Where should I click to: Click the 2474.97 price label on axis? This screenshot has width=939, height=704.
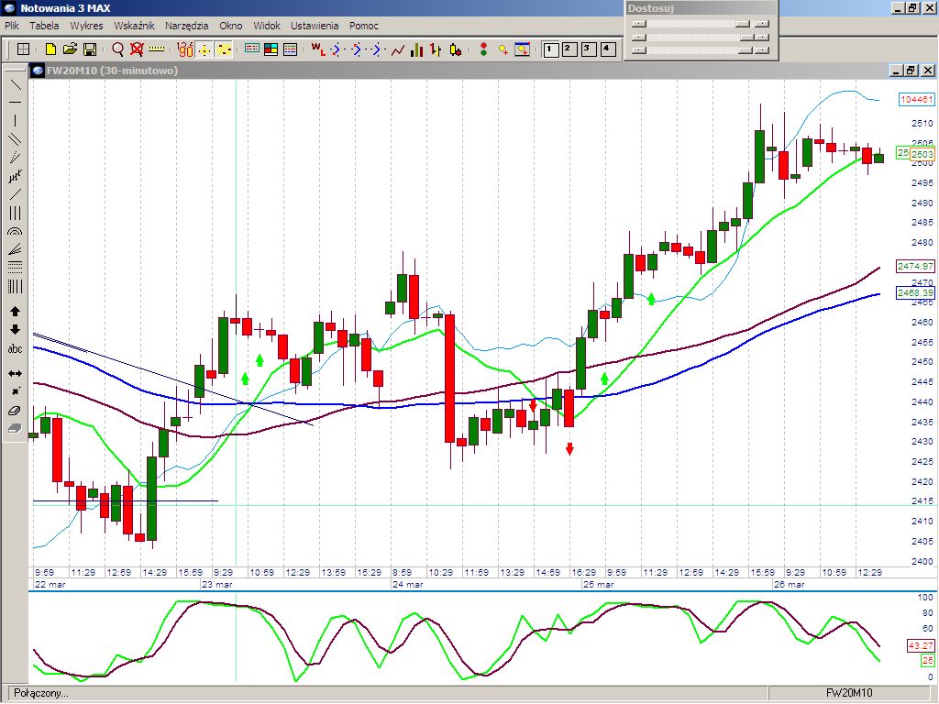click(x=915, y=266)
